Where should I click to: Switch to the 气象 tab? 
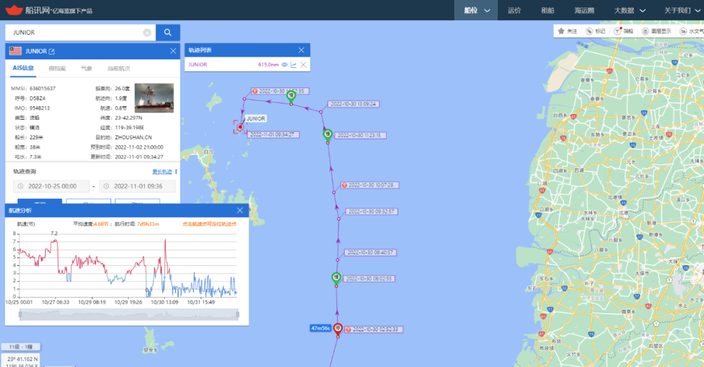86,68
